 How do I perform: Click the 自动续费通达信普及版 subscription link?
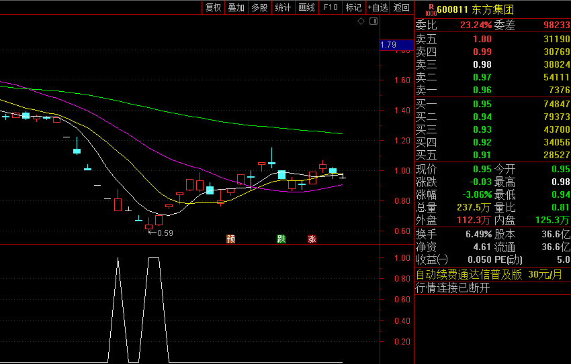469,274
